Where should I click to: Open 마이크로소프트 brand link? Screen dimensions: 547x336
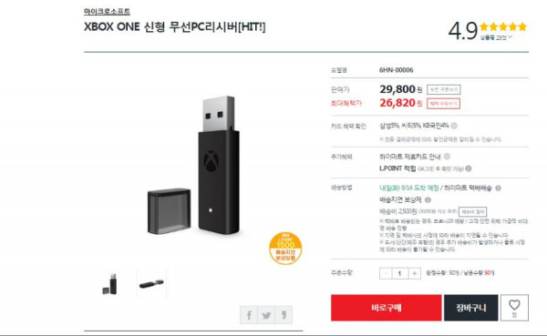[x=107, y=12]
